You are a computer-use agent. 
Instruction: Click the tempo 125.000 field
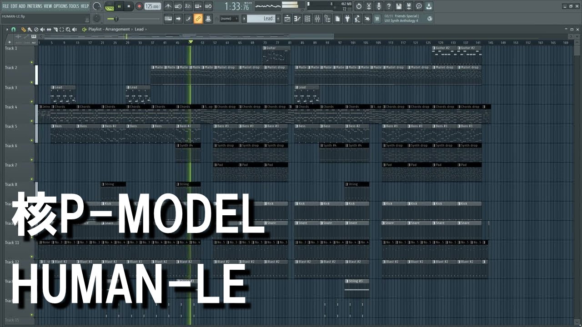point(153,6)
